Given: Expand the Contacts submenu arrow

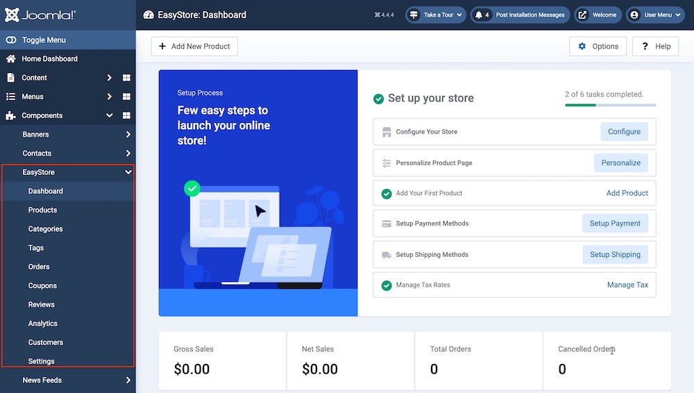Looking at the screenshot, I should [x=128, y=153].
